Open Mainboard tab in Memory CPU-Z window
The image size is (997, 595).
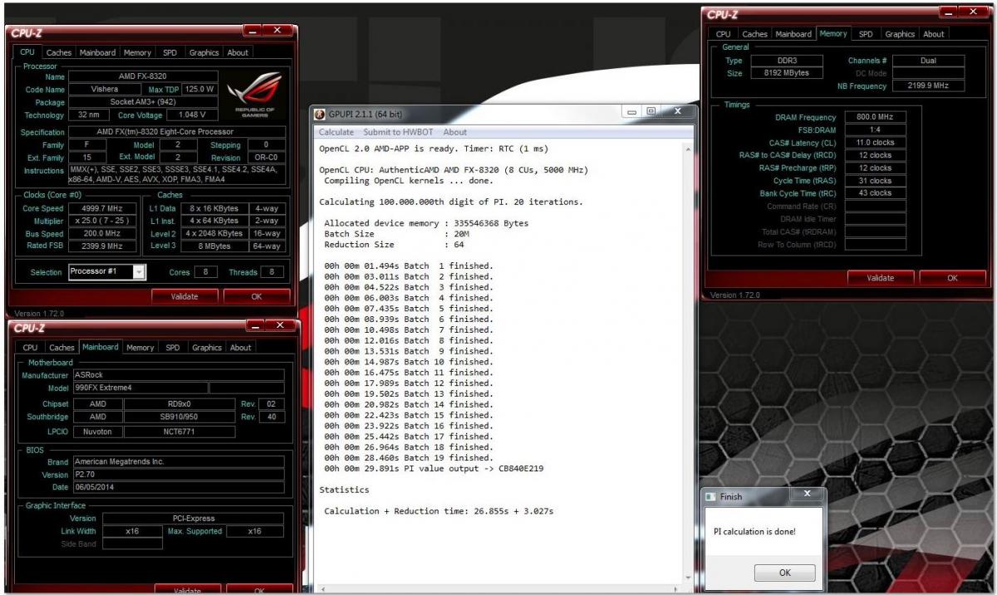793,34
